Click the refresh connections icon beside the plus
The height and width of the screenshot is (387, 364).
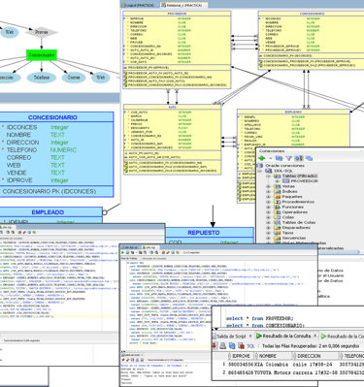pyautogui.click(x=279, y=158)
